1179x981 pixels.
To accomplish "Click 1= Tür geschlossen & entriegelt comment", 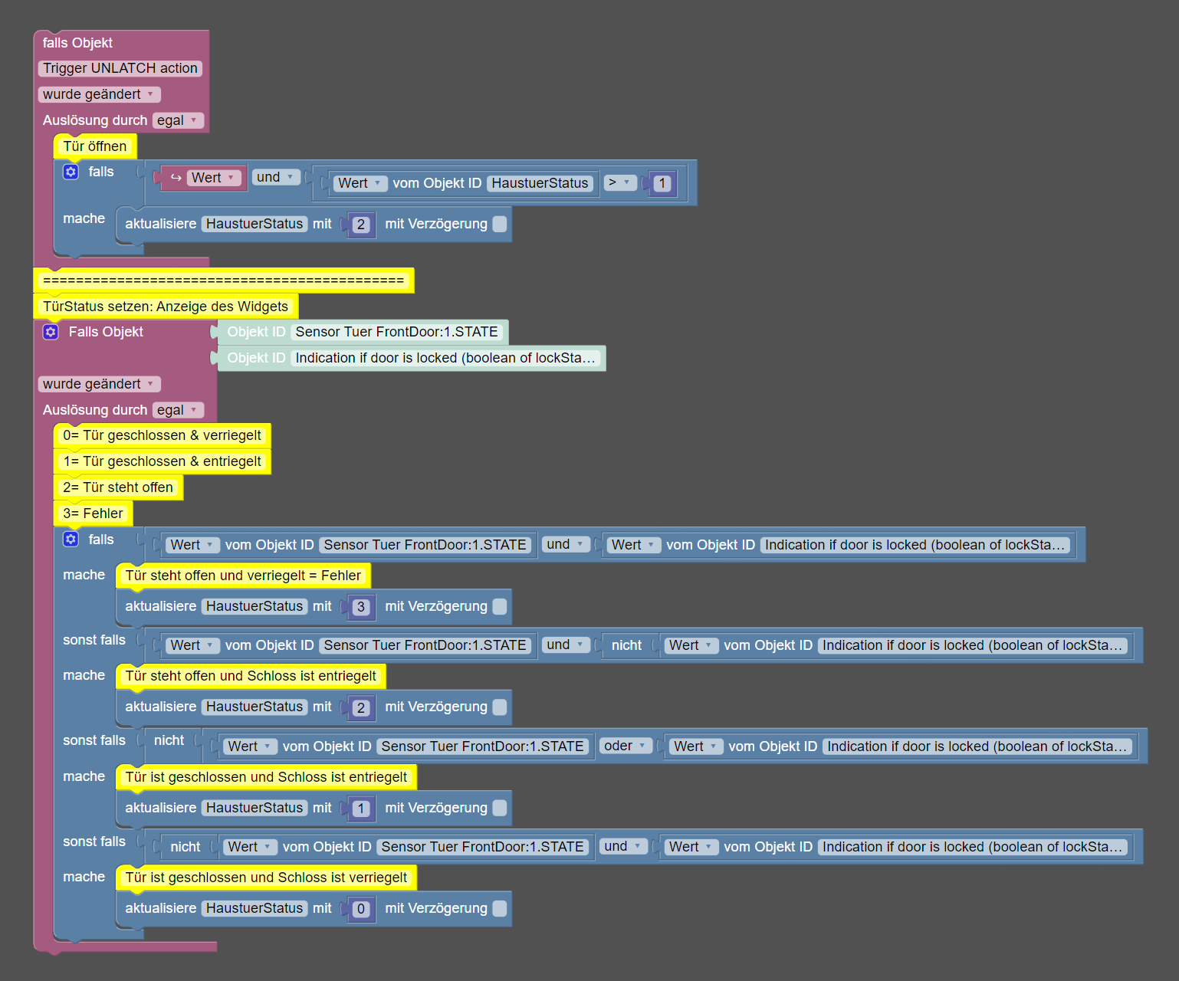I will 162,461.
